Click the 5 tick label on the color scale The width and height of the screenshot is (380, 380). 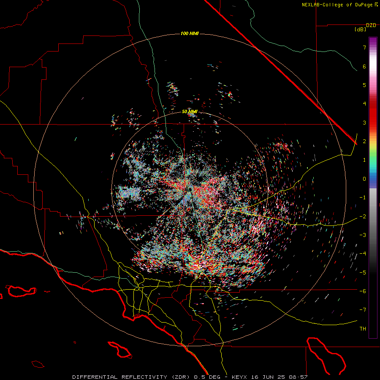[x=364, y=85]
